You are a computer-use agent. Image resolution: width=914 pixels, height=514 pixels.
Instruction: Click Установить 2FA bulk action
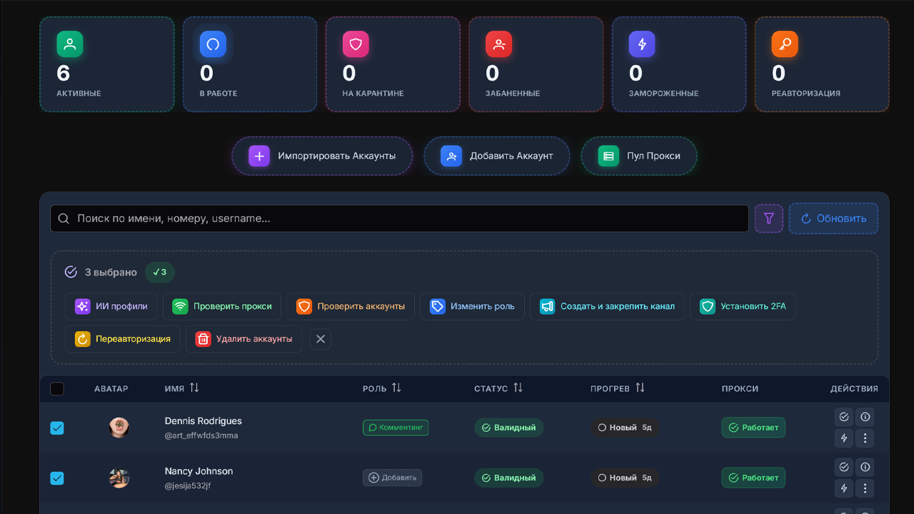pyautogui.click(x=743, y=306)
